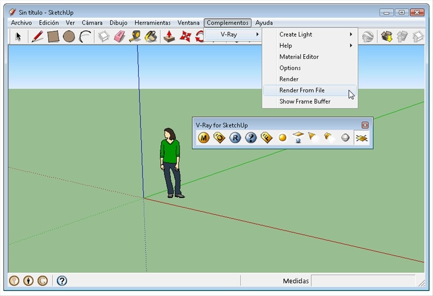Click the Make Component box icon
This screenshot has height=296, width=433.
click(104, 36)
